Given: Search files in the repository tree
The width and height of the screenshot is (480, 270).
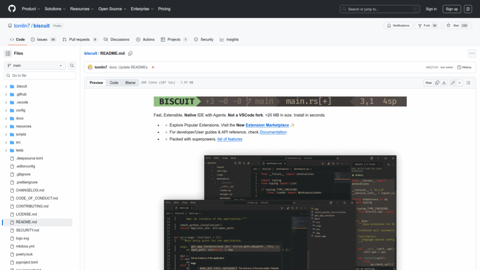Looking at the screenshot, I should pyautogui.click(x=72, y=66).
